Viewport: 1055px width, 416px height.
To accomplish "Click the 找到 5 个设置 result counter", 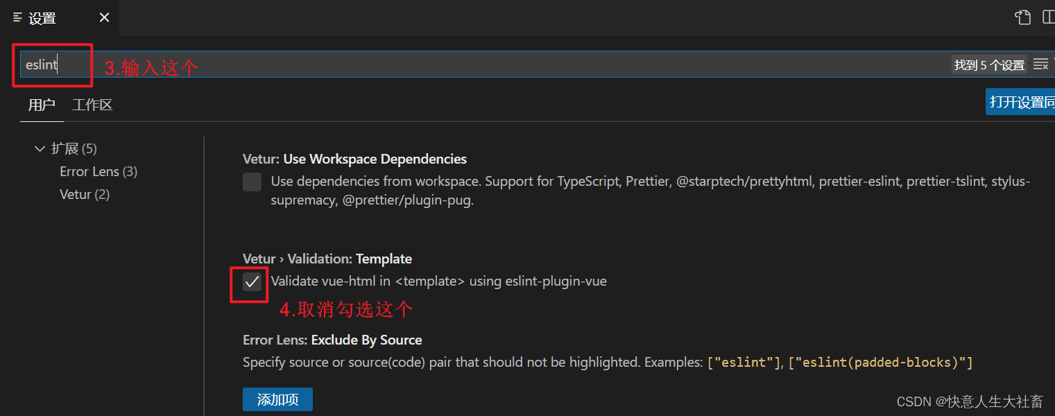I will click(989, 64).
